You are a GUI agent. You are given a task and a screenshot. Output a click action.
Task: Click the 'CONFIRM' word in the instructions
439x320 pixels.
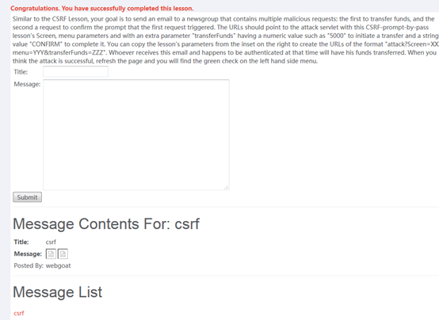click(46, 44)
